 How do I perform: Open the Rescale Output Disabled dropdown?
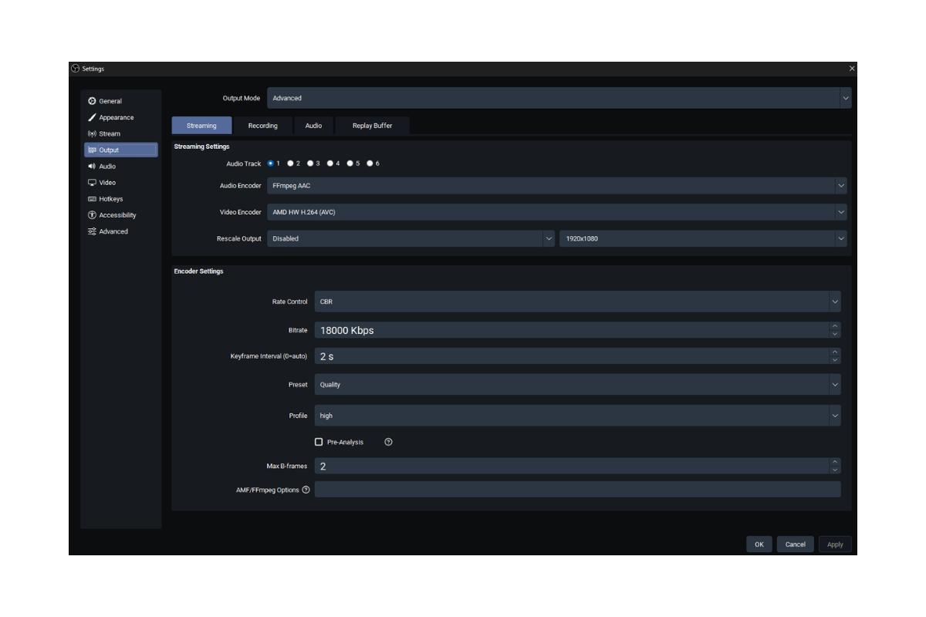[x=411, y=238]
